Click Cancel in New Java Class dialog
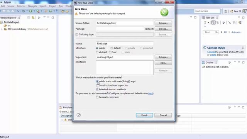The width and height of the screenshot is (247, 139). [163, 115]
